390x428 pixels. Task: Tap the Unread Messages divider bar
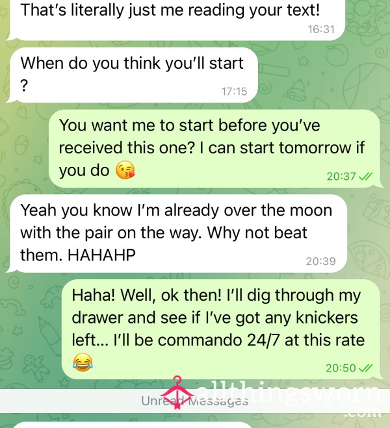click(x=195, y=401)
